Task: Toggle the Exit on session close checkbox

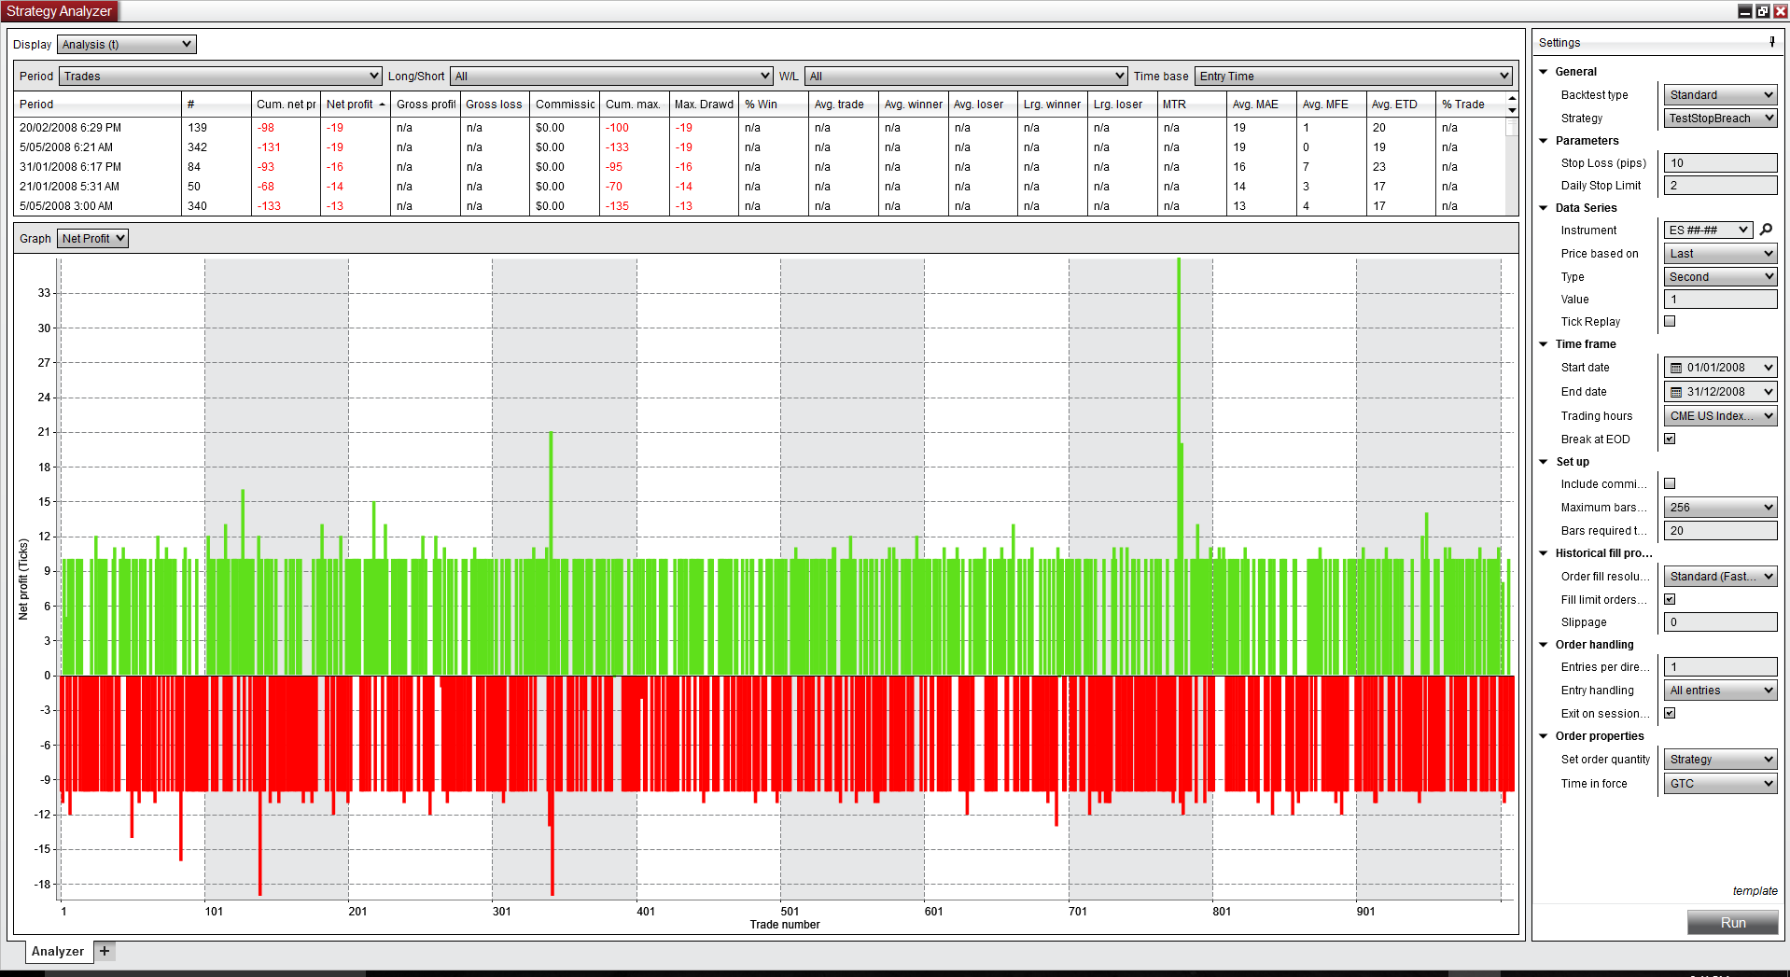Action: point(1670,713)
